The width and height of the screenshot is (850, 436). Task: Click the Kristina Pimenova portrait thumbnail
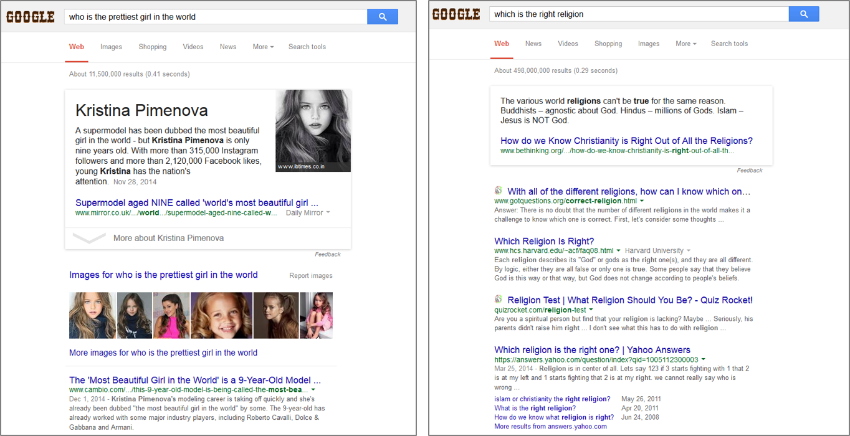pyautogui.click(x=313, y=131)
